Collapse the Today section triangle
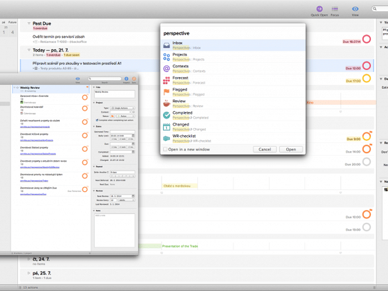 (29, 50)
